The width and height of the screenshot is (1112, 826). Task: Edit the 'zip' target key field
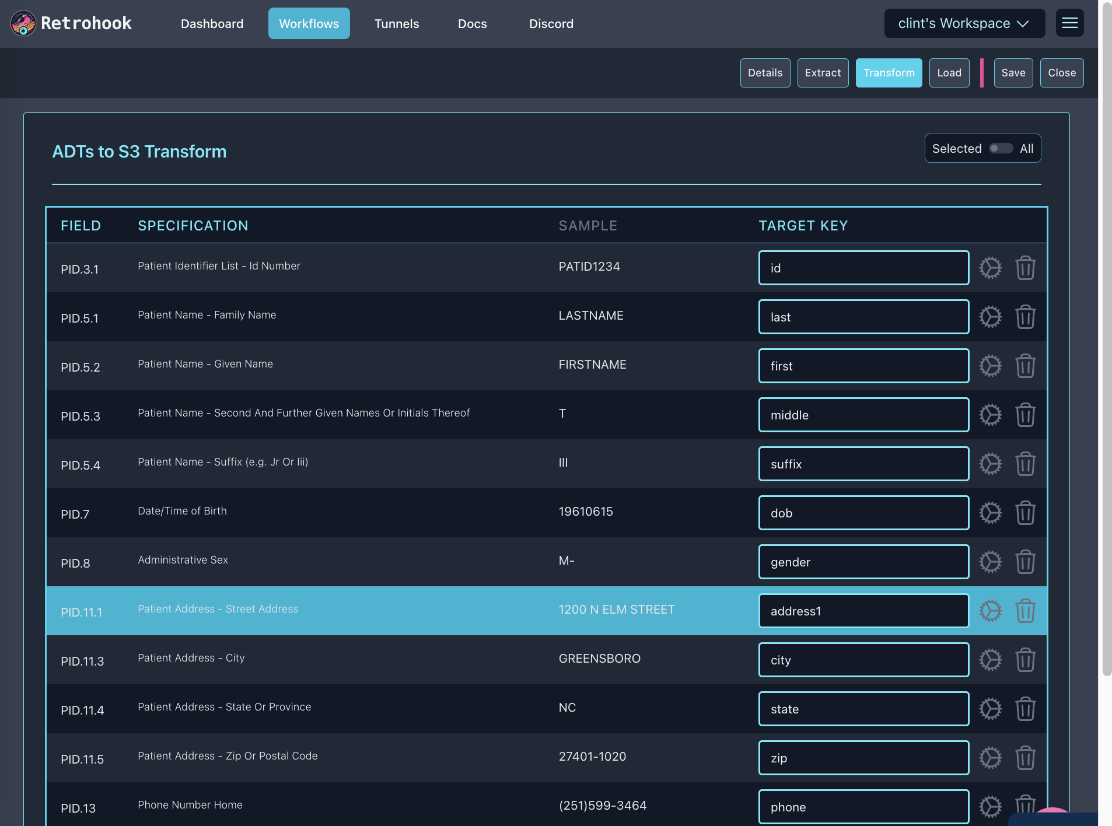click(863, 758)
